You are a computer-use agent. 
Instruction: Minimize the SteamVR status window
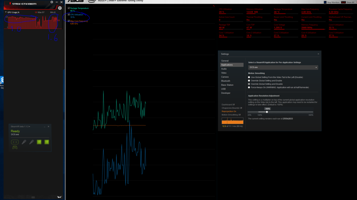(45, 127)
